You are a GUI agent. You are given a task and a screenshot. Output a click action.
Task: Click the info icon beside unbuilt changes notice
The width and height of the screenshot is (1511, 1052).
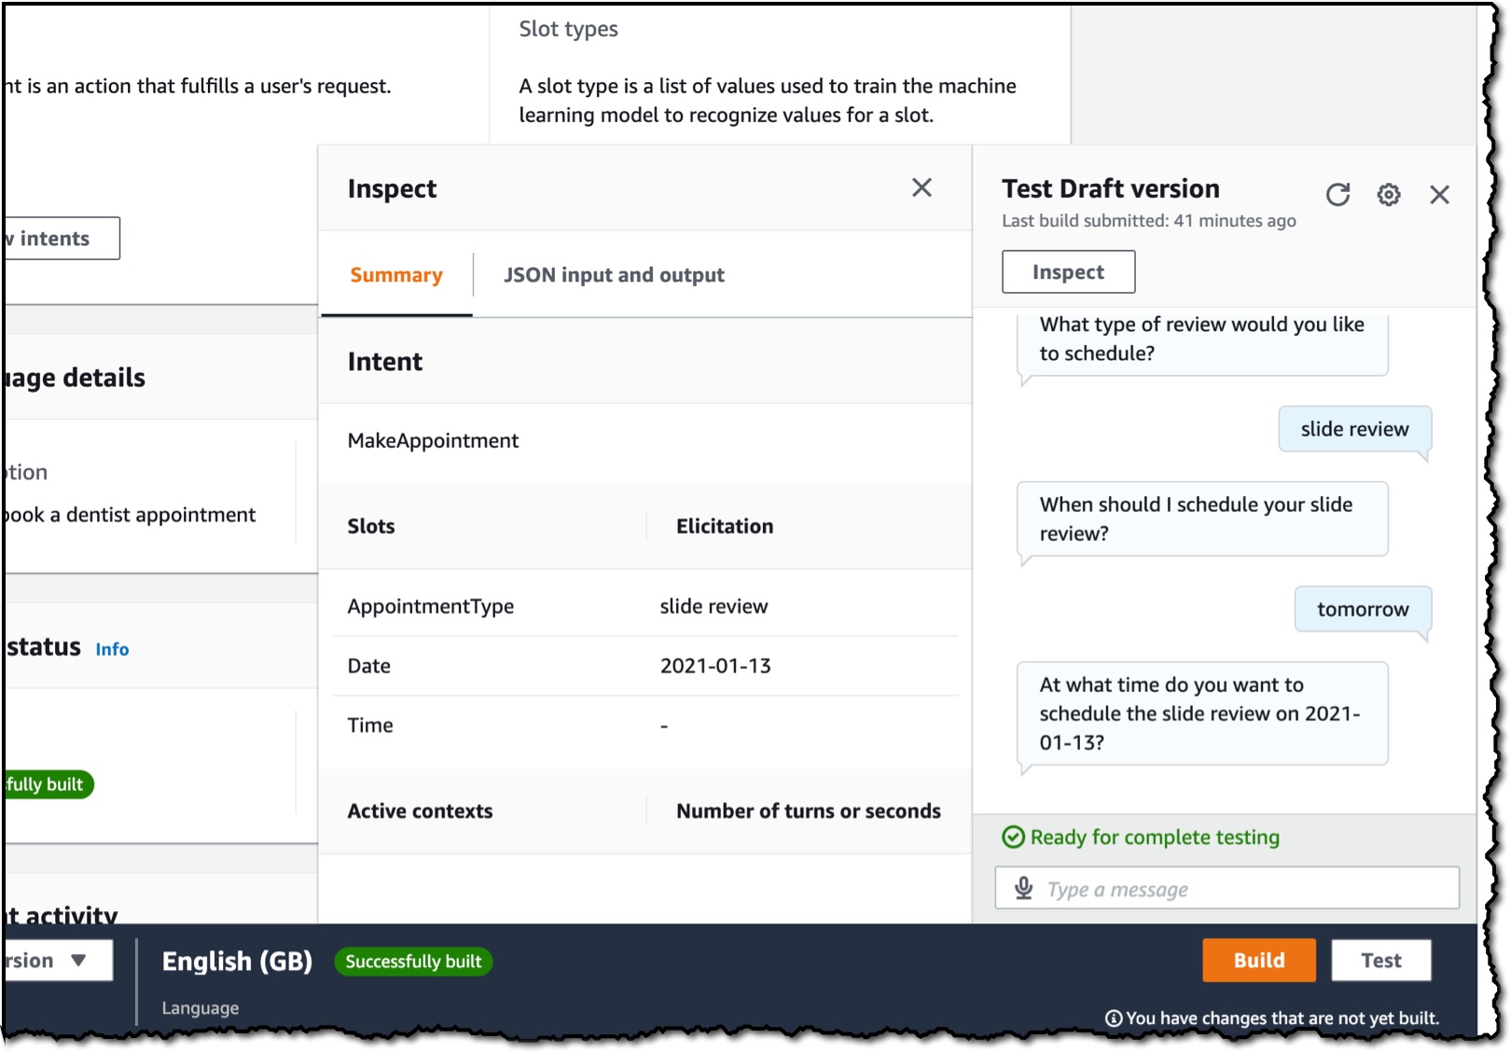(x=1114, y=1018)
